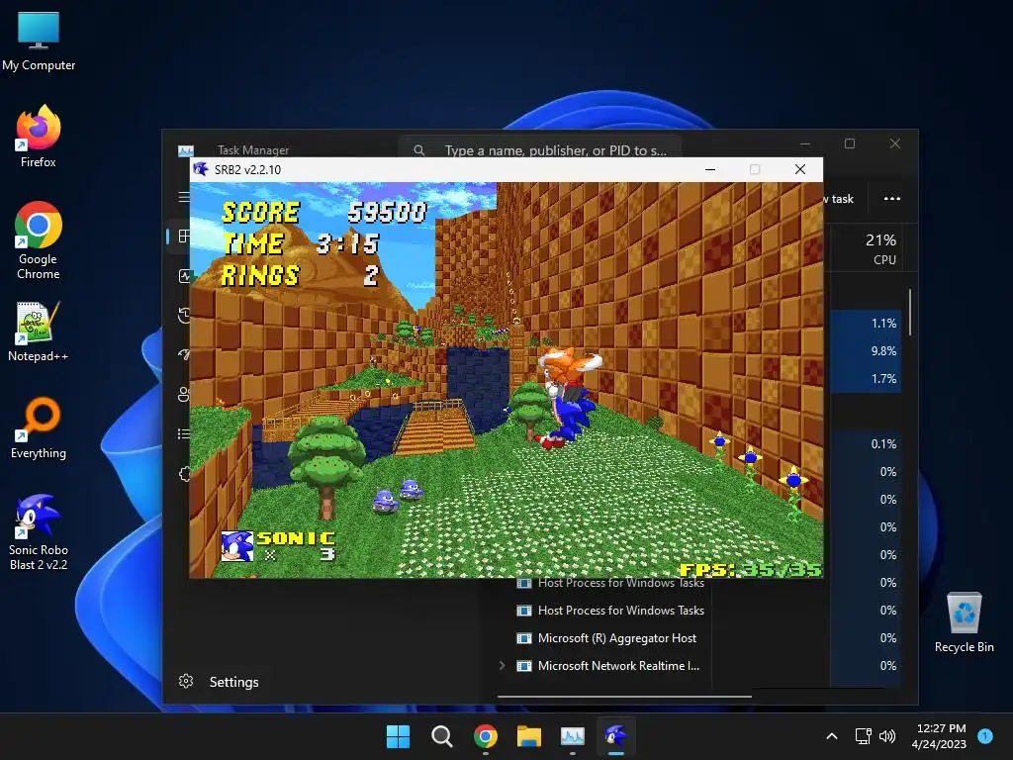Open Task Manager hamburger navigation menu
1013x760 pixels.
(x=184, y=197)
